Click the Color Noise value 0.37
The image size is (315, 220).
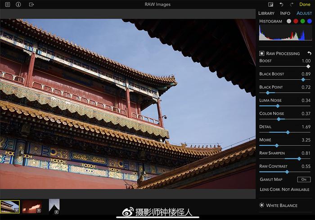(306, 113)
